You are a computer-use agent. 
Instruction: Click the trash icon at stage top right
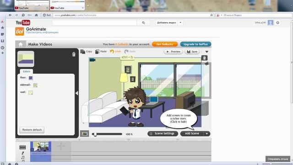pos(205,58)
